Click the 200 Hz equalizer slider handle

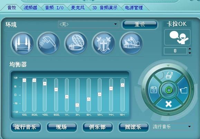point(34,80)
